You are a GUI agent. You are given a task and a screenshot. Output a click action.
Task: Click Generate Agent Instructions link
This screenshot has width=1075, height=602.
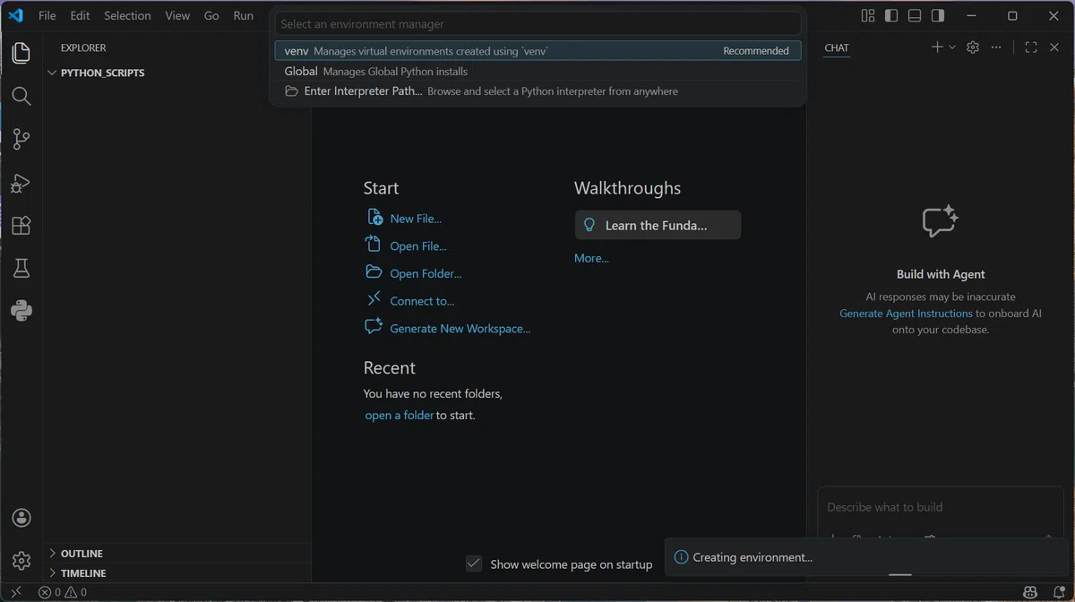pos(906,314)
